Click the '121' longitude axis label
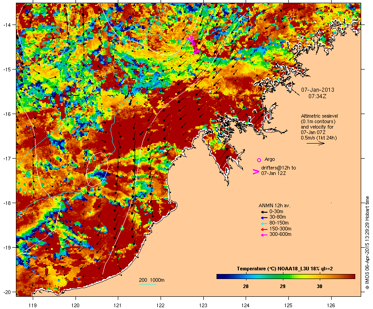This screenshot has width=373, height=309. click(x=118, y=305)
